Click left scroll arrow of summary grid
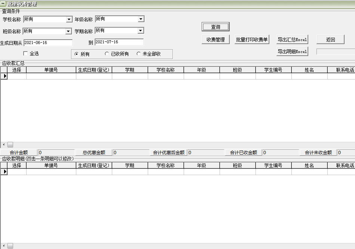Image resolution: width=355 pixels, height=249 pixels. point(4,144)
